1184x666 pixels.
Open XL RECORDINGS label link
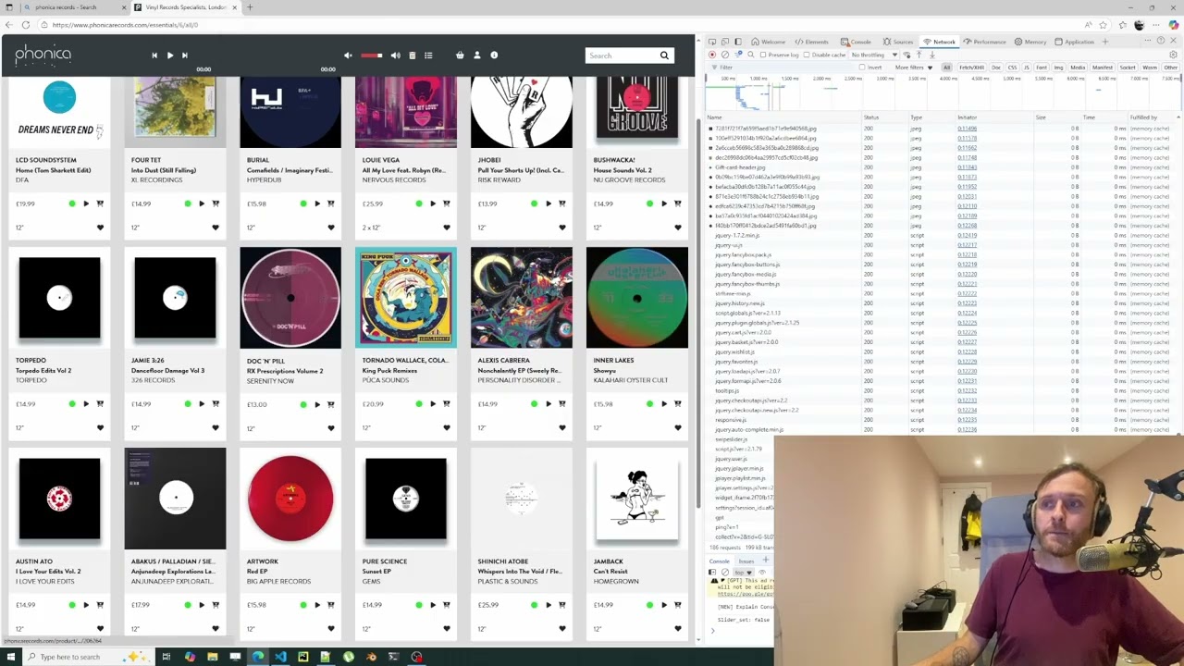coord(156,179)
